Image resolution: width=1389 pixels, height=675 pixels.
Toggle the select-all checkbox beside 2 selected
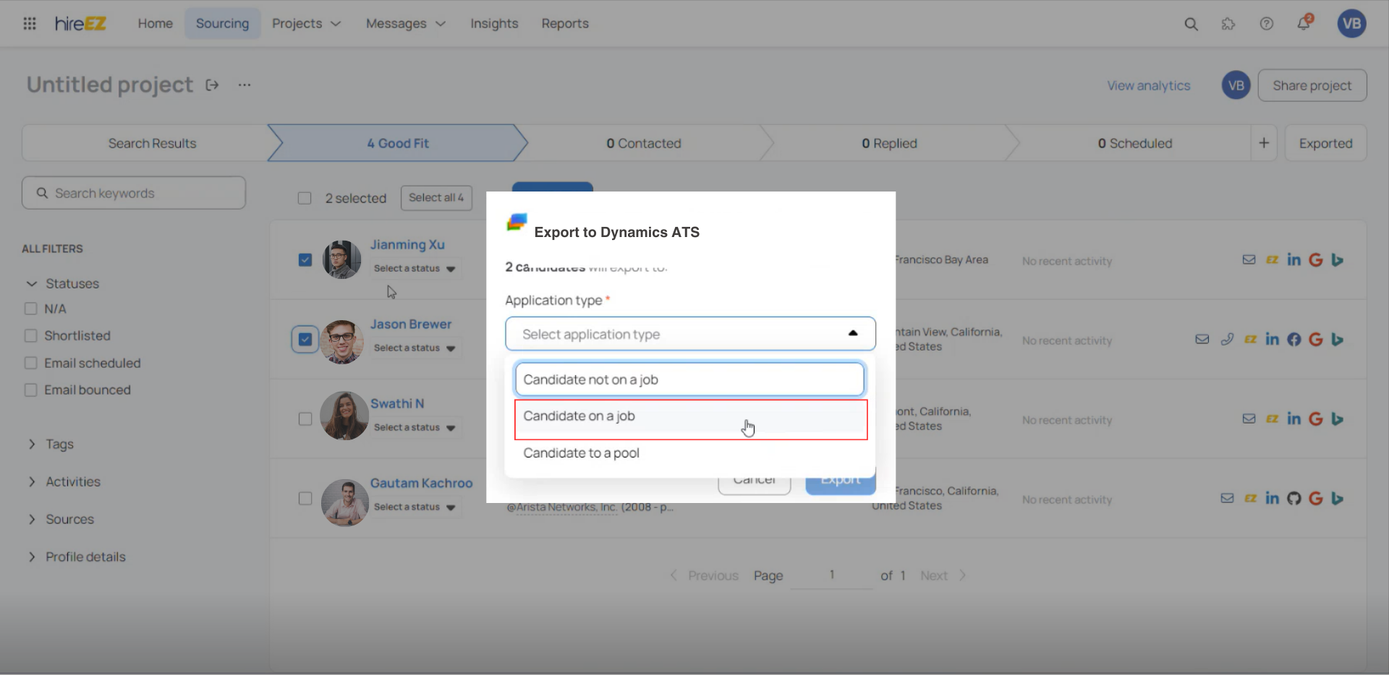pyautogui.click(x=305, y=198)
